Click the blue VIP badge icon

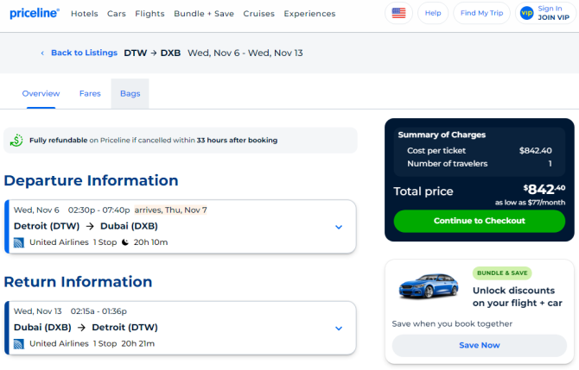point(526,13)
